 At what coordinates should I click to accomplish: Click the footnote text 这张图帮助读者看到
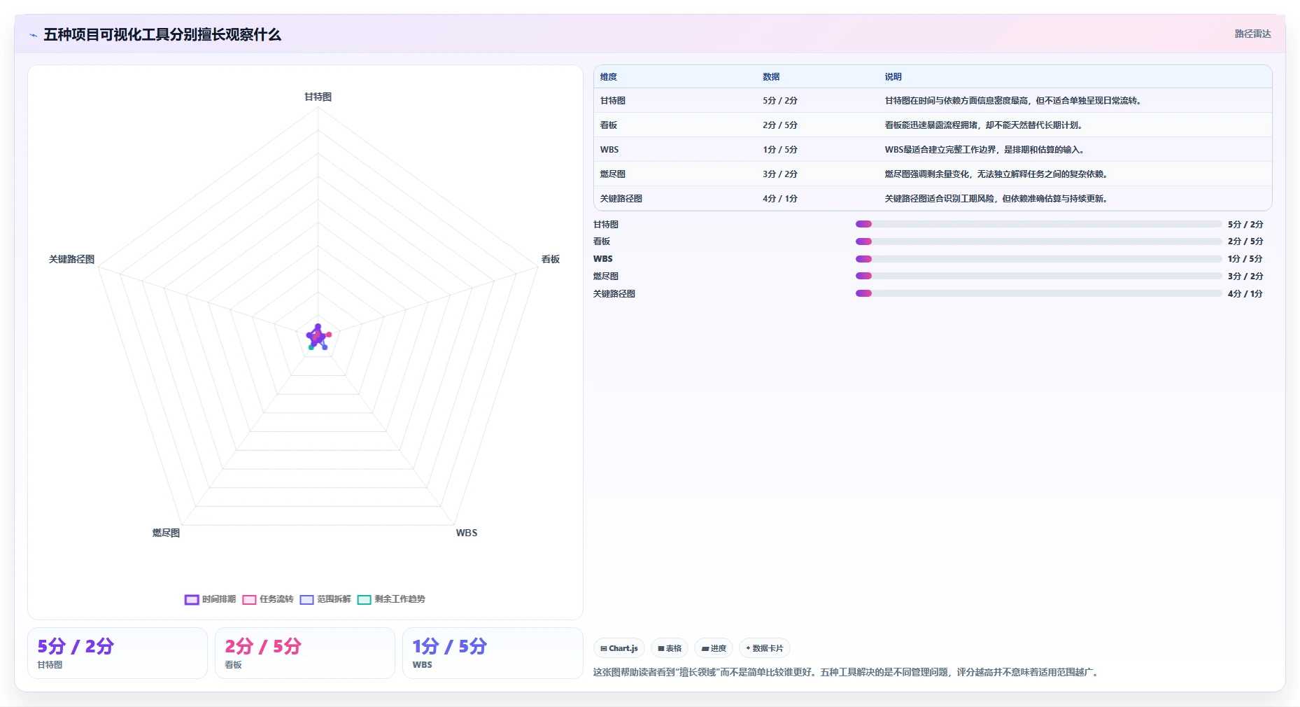[x=847, y=672]
